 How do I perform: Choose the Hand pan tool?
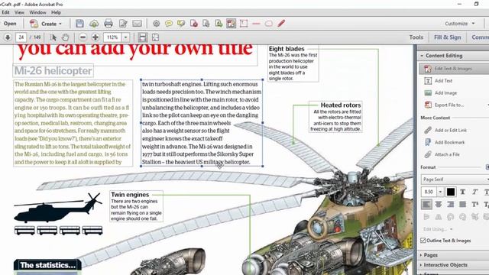pyautogui.click(x=65, y=37)
